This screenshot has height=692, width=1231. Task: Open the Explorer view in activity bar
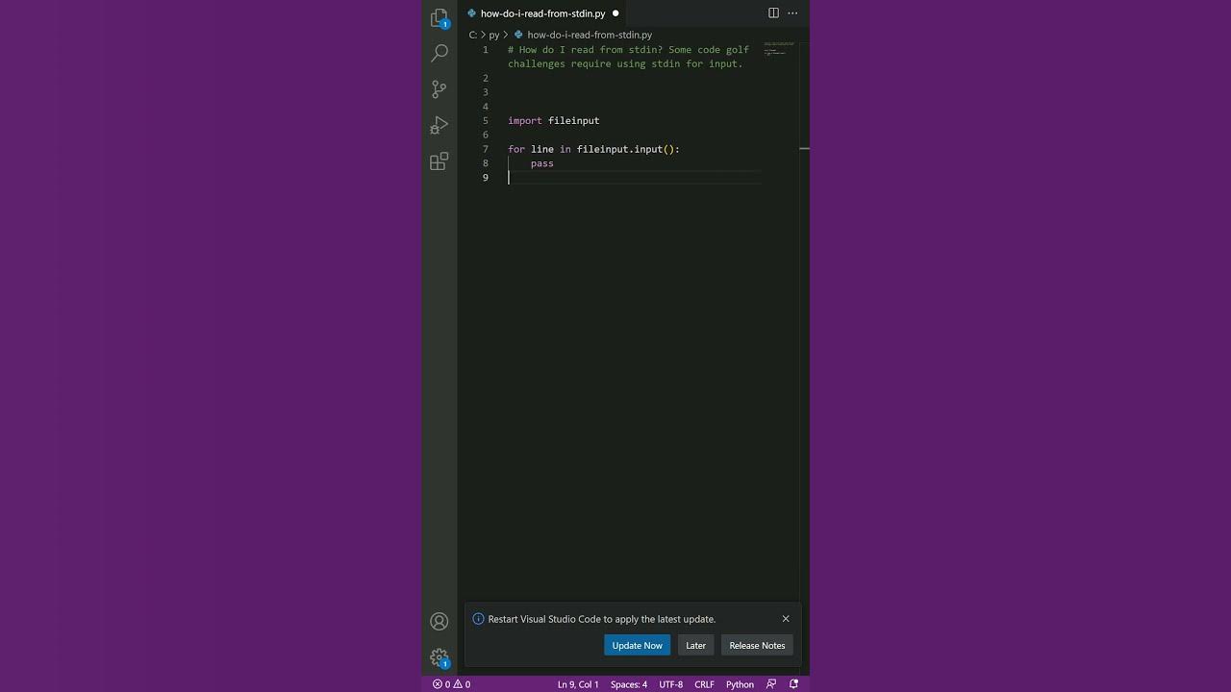[440, 18]
